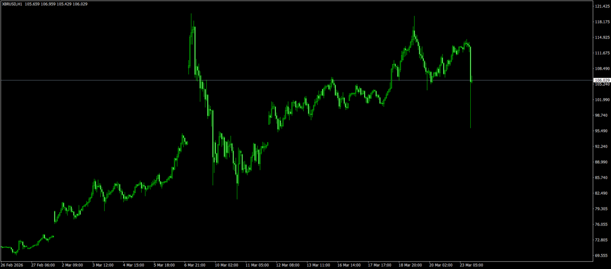Image resolution: width=611 pixels, height=269 pixels.
Task: Click the XBRUSD,H1 chart title text
Action: (12, 4)
